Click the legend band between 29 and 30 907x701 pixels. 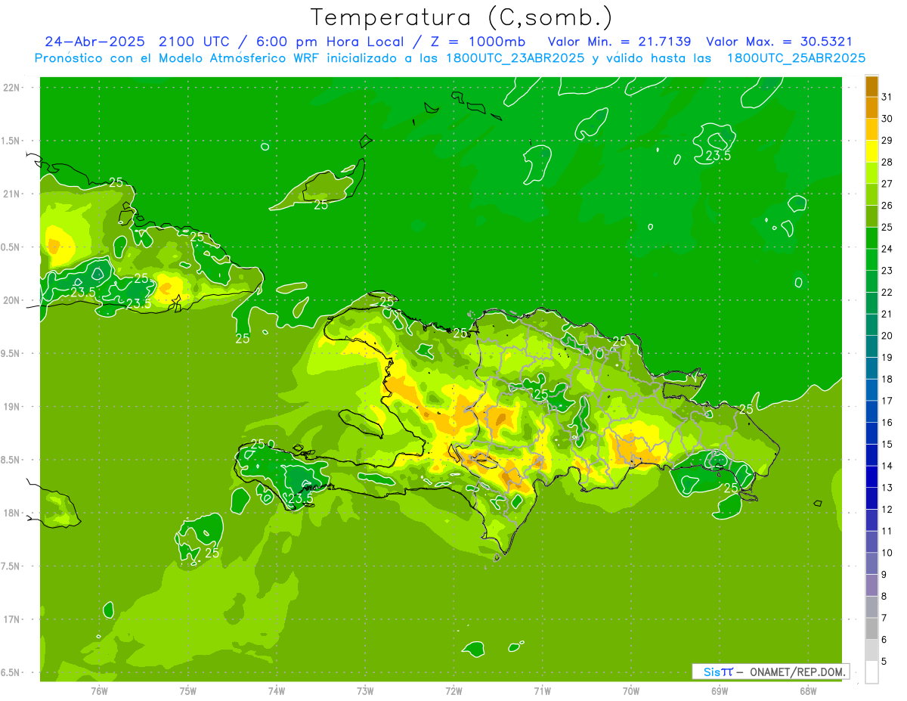pos(872,130)
